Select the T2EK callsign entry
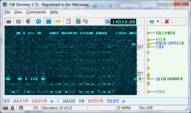The width and height of the screenshot is (191, 113). click(x=160, y=47)
